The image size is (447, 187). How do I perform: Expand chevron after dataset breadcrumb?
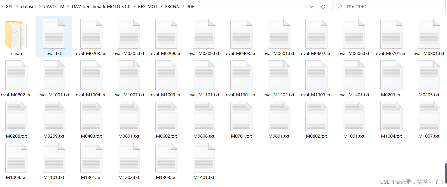tap(40, 6)
